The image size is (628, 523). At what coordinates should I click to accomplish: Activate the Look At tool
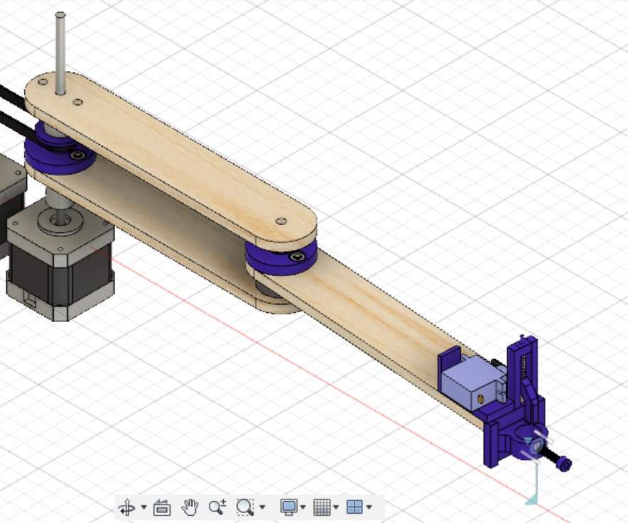163,507
